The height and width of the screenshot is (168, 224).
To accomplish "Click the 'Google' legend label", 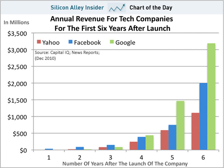I will pyautogui.click(x=125, y=43).
